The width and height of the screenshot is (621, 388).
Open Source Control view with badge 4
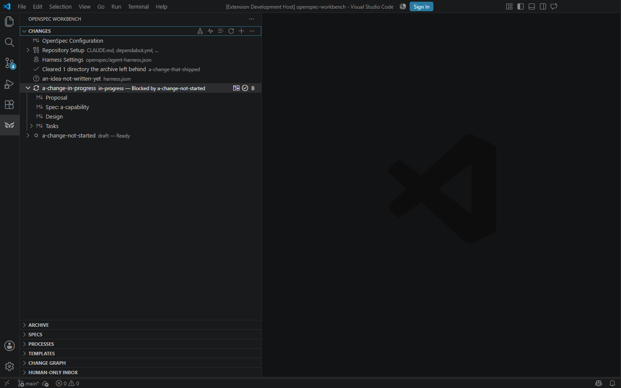[x=9, y=63]
